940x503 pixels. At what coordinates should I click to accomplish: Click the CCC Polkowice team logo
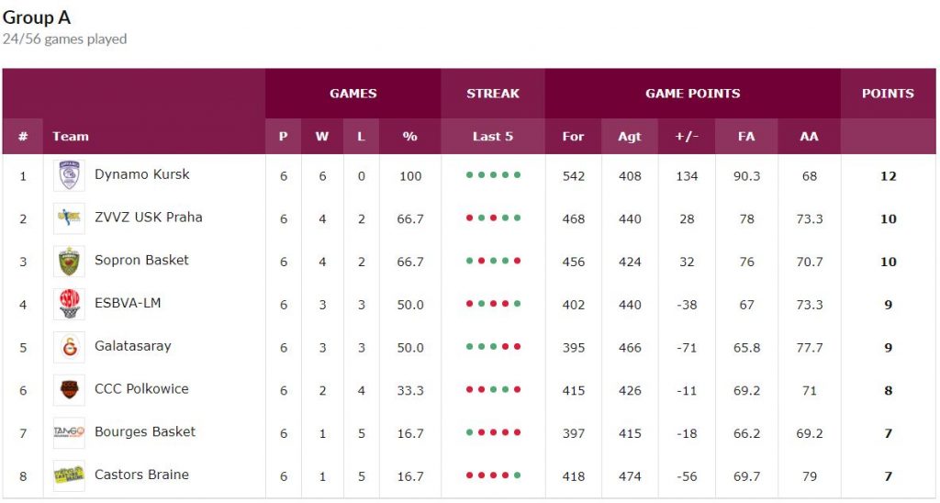point(69,390)
